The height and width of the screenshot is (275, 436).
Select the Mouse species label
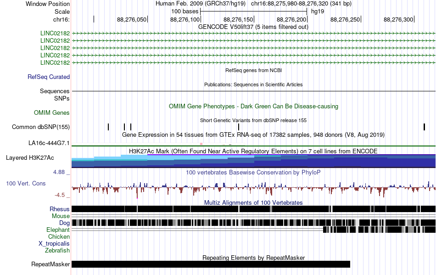pos(61,216)
